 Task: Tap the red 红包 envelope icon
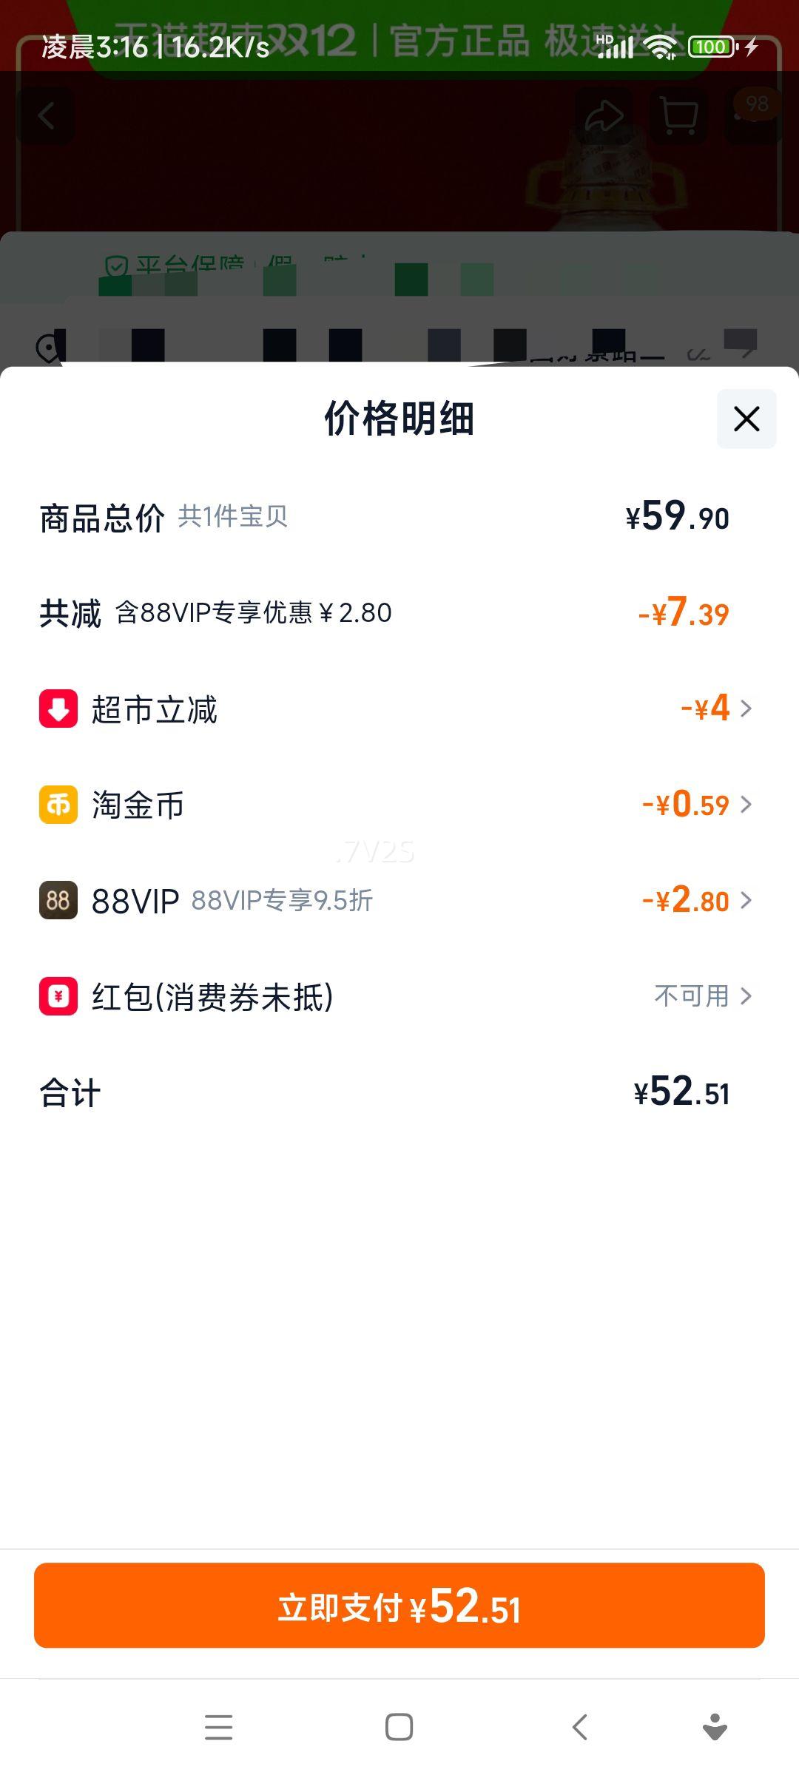coord(58,996)
